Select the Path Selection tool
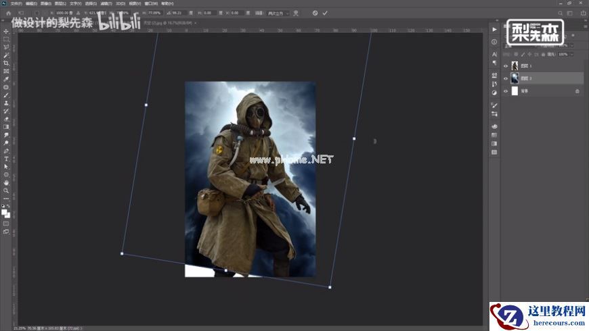 tap(6, 166)
